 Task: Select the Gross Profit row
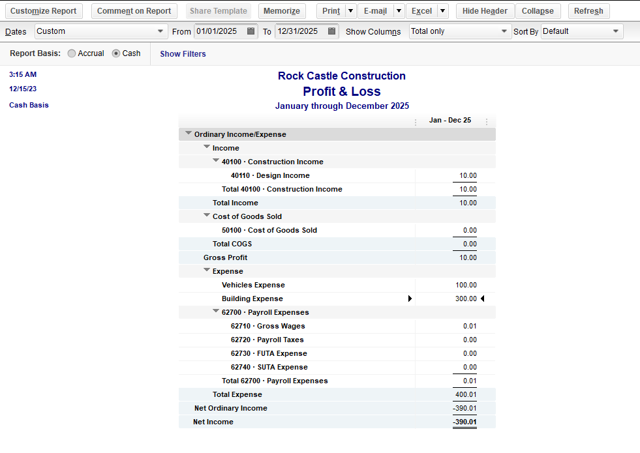pos(337,257)
